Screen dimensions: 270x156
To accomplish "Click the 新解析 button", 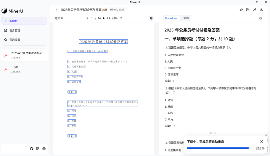I will pyautogui.click(x=24, y=21).
